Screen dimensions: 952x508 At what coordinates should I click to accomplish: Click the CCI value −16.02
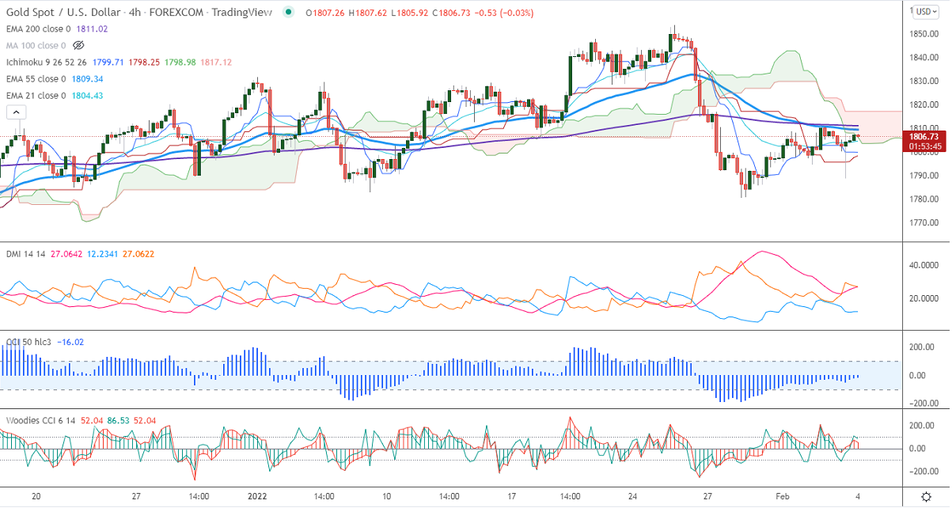coord(71,342)
